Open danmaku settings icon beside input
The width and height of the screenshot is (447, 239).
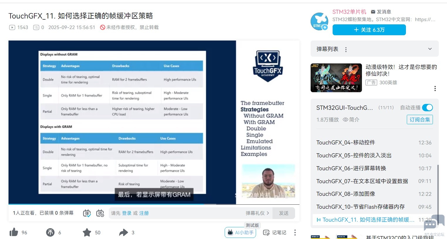[x=100, y=213]
